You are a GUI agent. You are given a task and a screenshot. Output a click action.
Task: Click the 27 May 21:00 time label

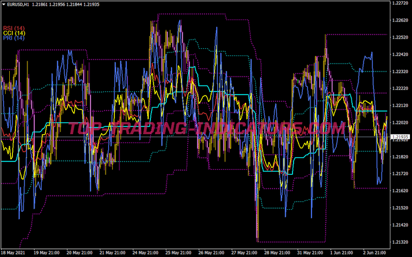coord(244,253)
